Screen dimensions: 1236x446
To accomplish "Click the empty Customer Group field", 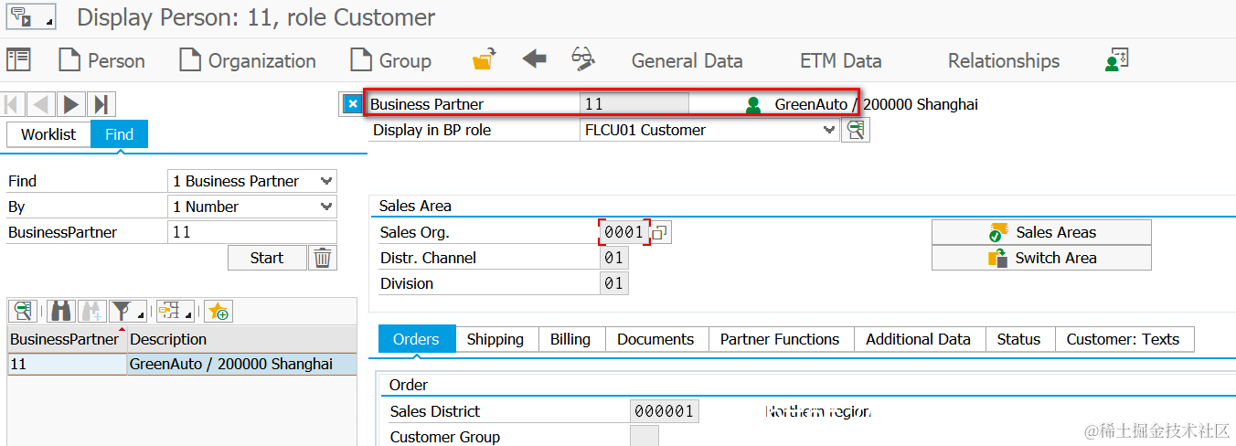I will 645,436.
